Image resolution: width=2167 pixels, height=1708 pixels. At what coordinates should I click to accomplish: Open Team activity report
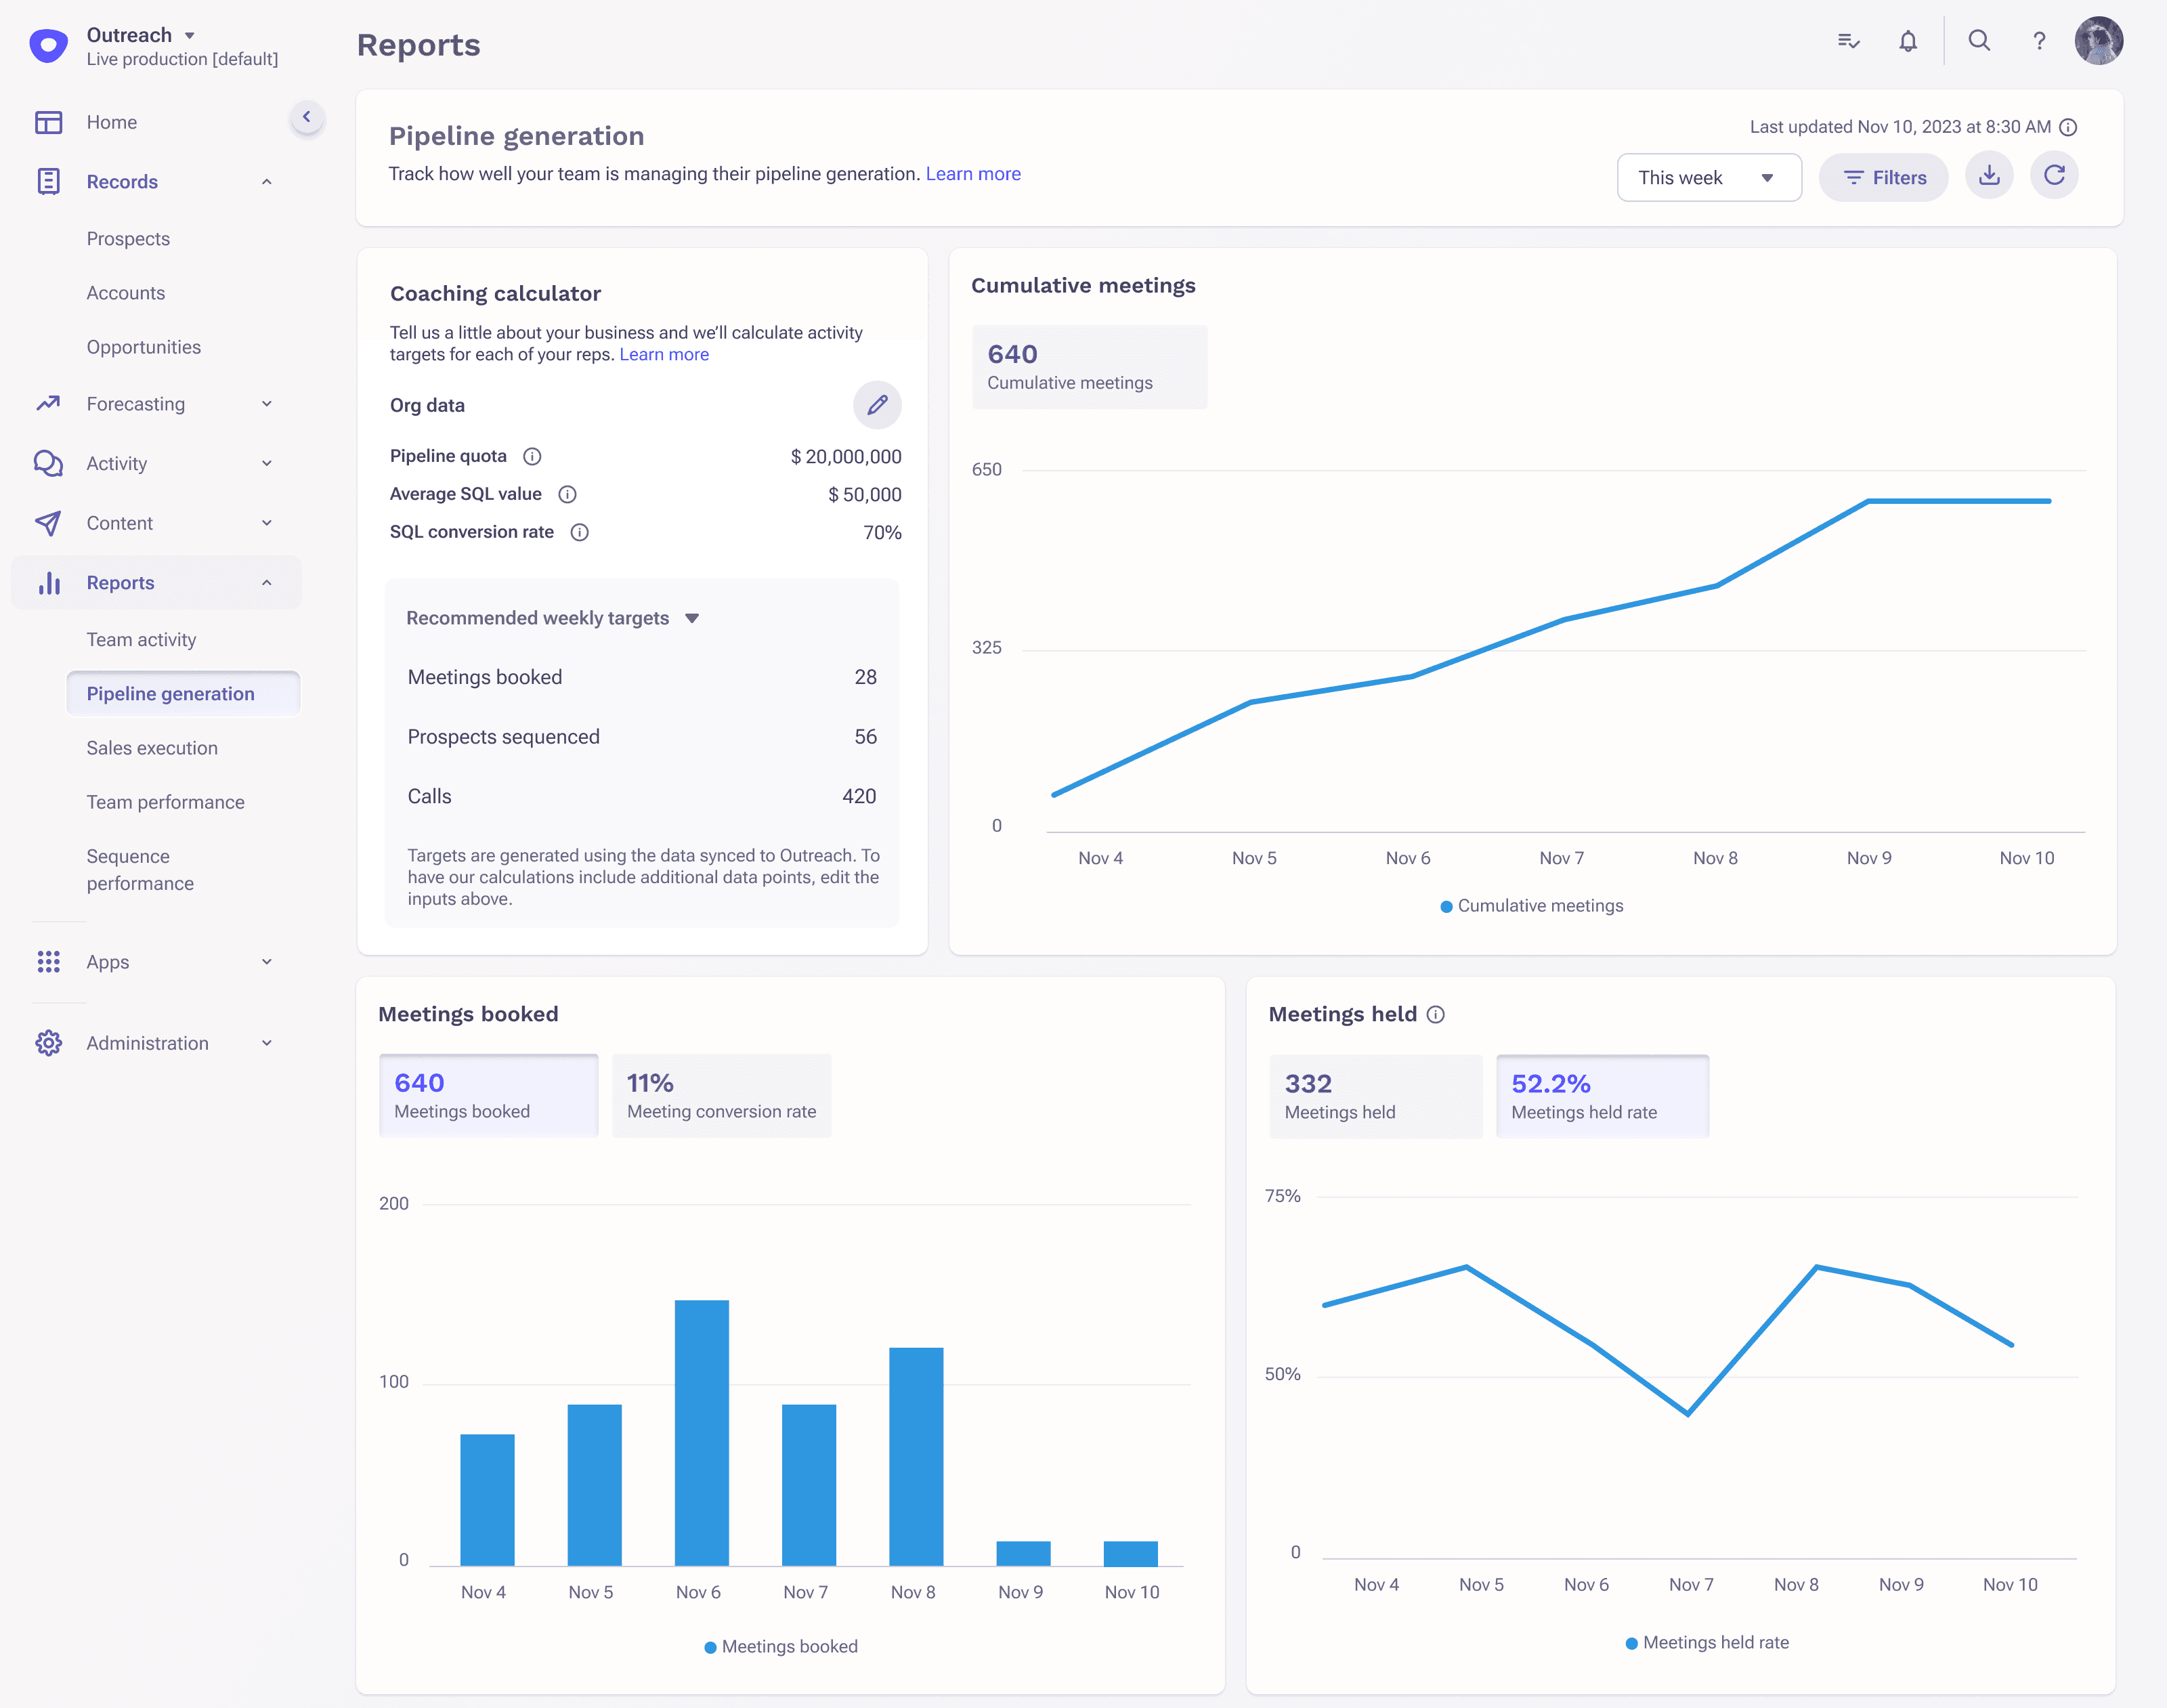click(x=141, y=640)
